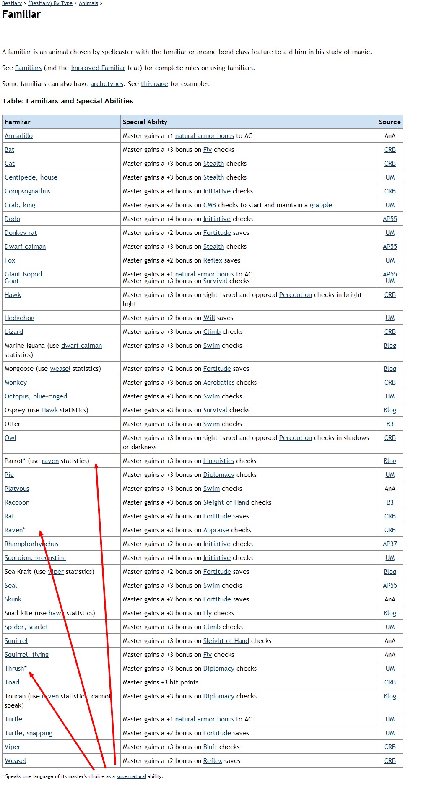Open the Improved Familiar feat link
The height and width of the screenshot is (786, 421).
98,68
